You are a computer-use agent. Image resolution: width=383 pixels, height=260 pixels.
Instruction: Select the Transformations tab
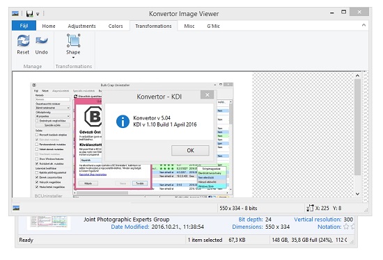pyautogui.click(x=153, y=26)
